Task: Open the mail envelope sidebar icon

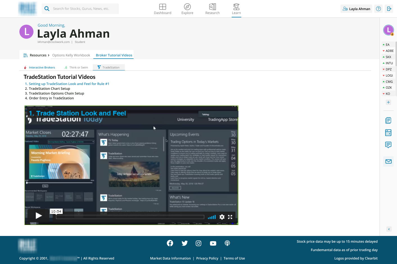Action: pyautogui.click(x=389, y=161)
